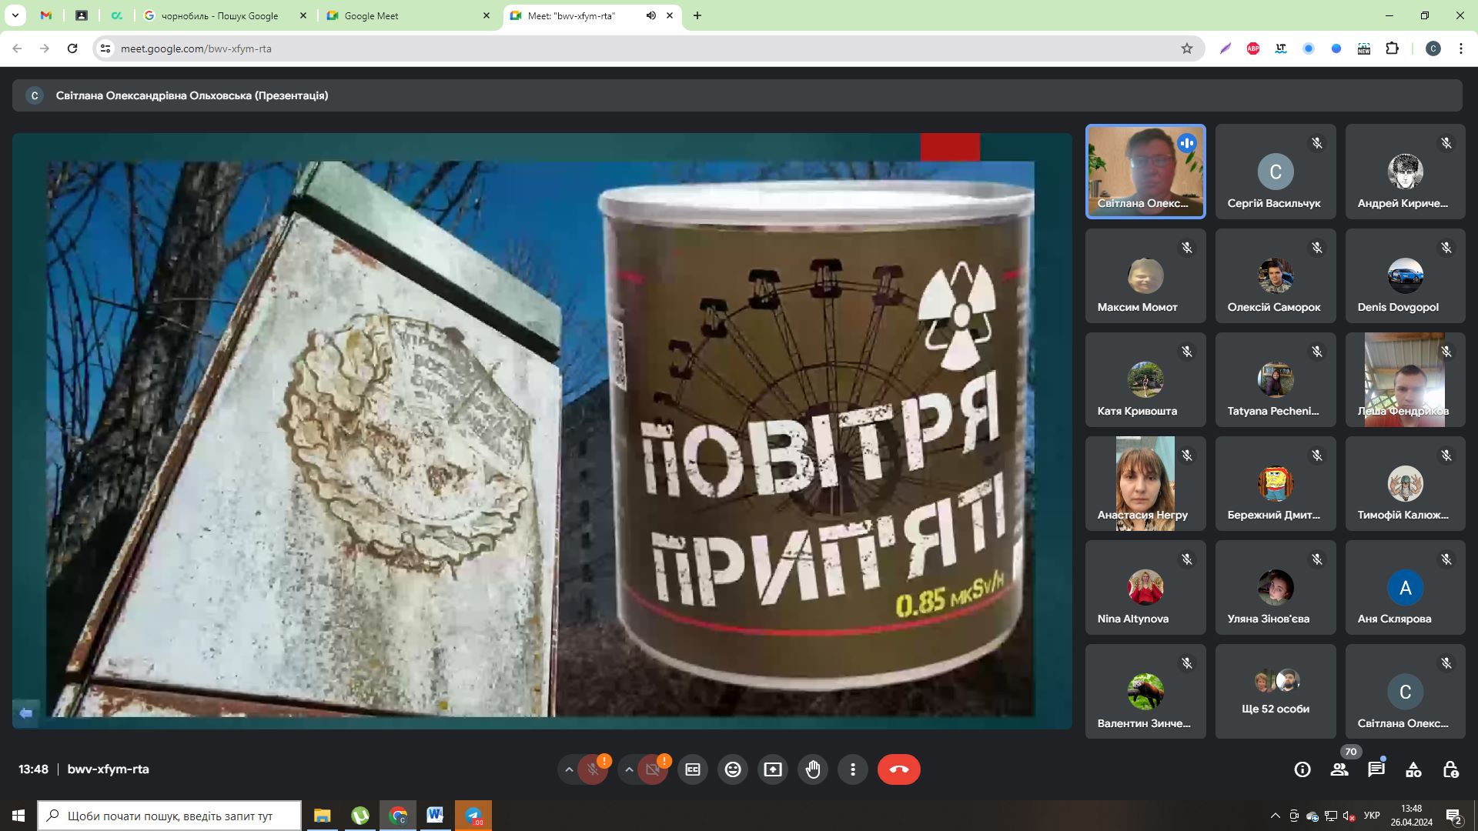Open the Chrome tab search dropdown
The image size is (1478, 831).
tap(15, 15)
